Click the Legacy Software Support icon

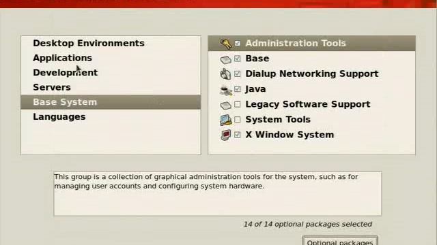point(225,105)
